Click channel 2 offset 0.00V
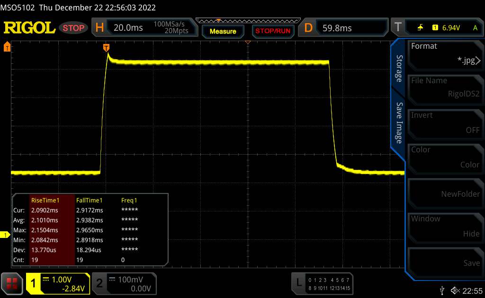 pos(141,289)
